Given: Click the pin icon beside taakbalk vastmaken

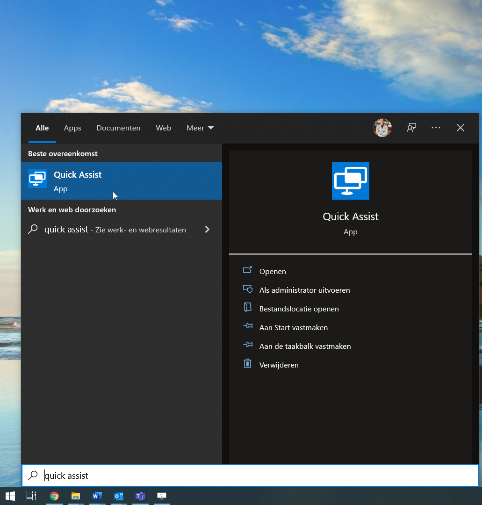Looking at the screenshot, I should [x=248, y=345].
